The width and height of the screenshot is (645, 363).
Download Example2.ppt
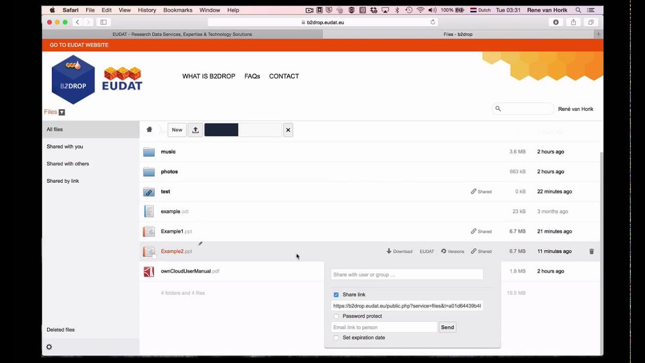point(400,251)
